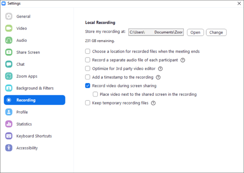This screenshot has height=173, width=244.
Task: Enable separate audio file per participant
Action: (x=88, y=60)
